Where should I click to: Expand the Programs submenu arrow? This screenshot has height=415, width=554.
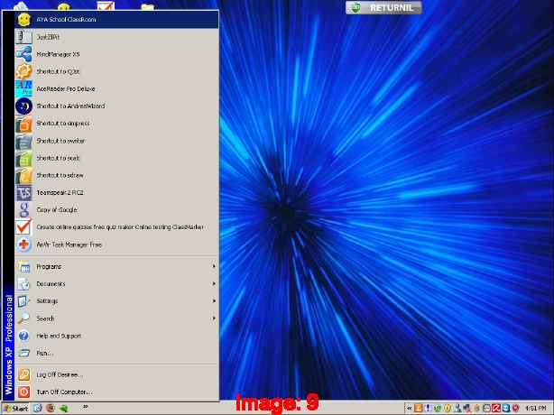(214, 266)
